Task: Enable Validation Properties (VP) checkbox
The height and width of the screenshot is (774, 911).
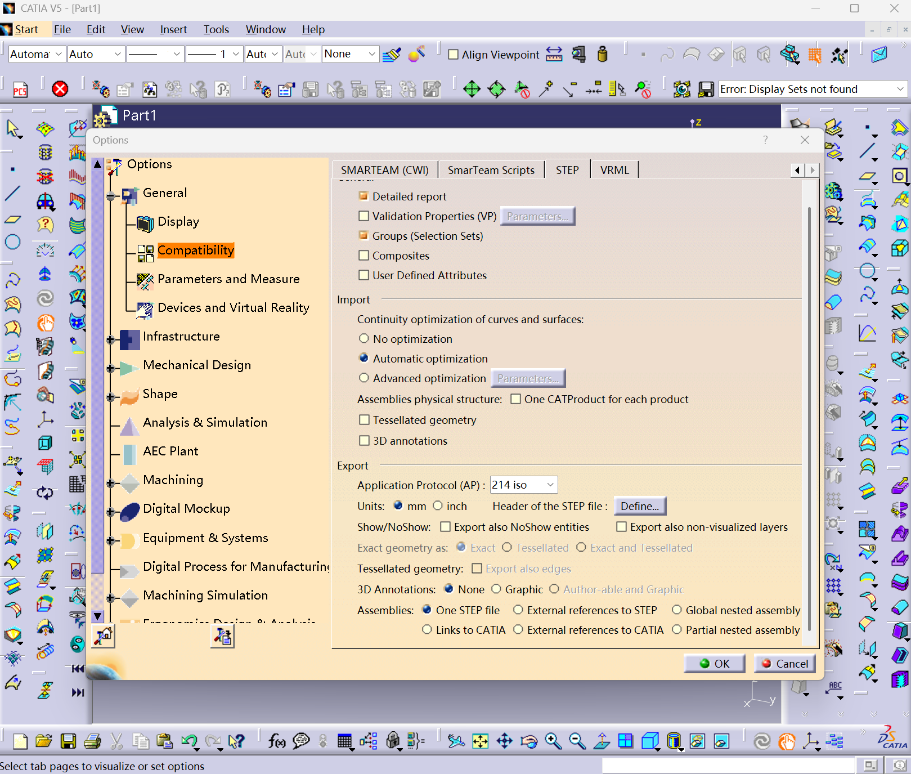Action: click(363, 216)
